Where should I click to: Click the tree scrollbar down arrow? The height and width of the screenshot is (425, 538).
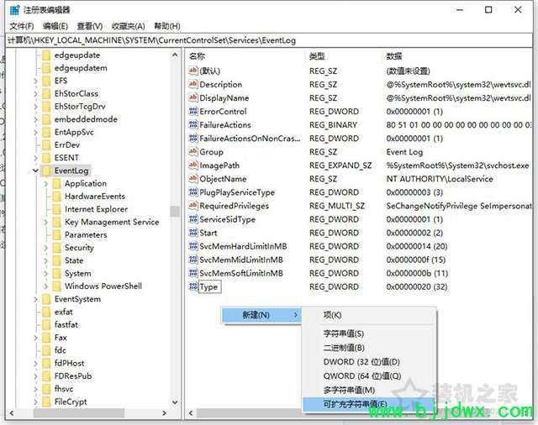tap(175, 402)
